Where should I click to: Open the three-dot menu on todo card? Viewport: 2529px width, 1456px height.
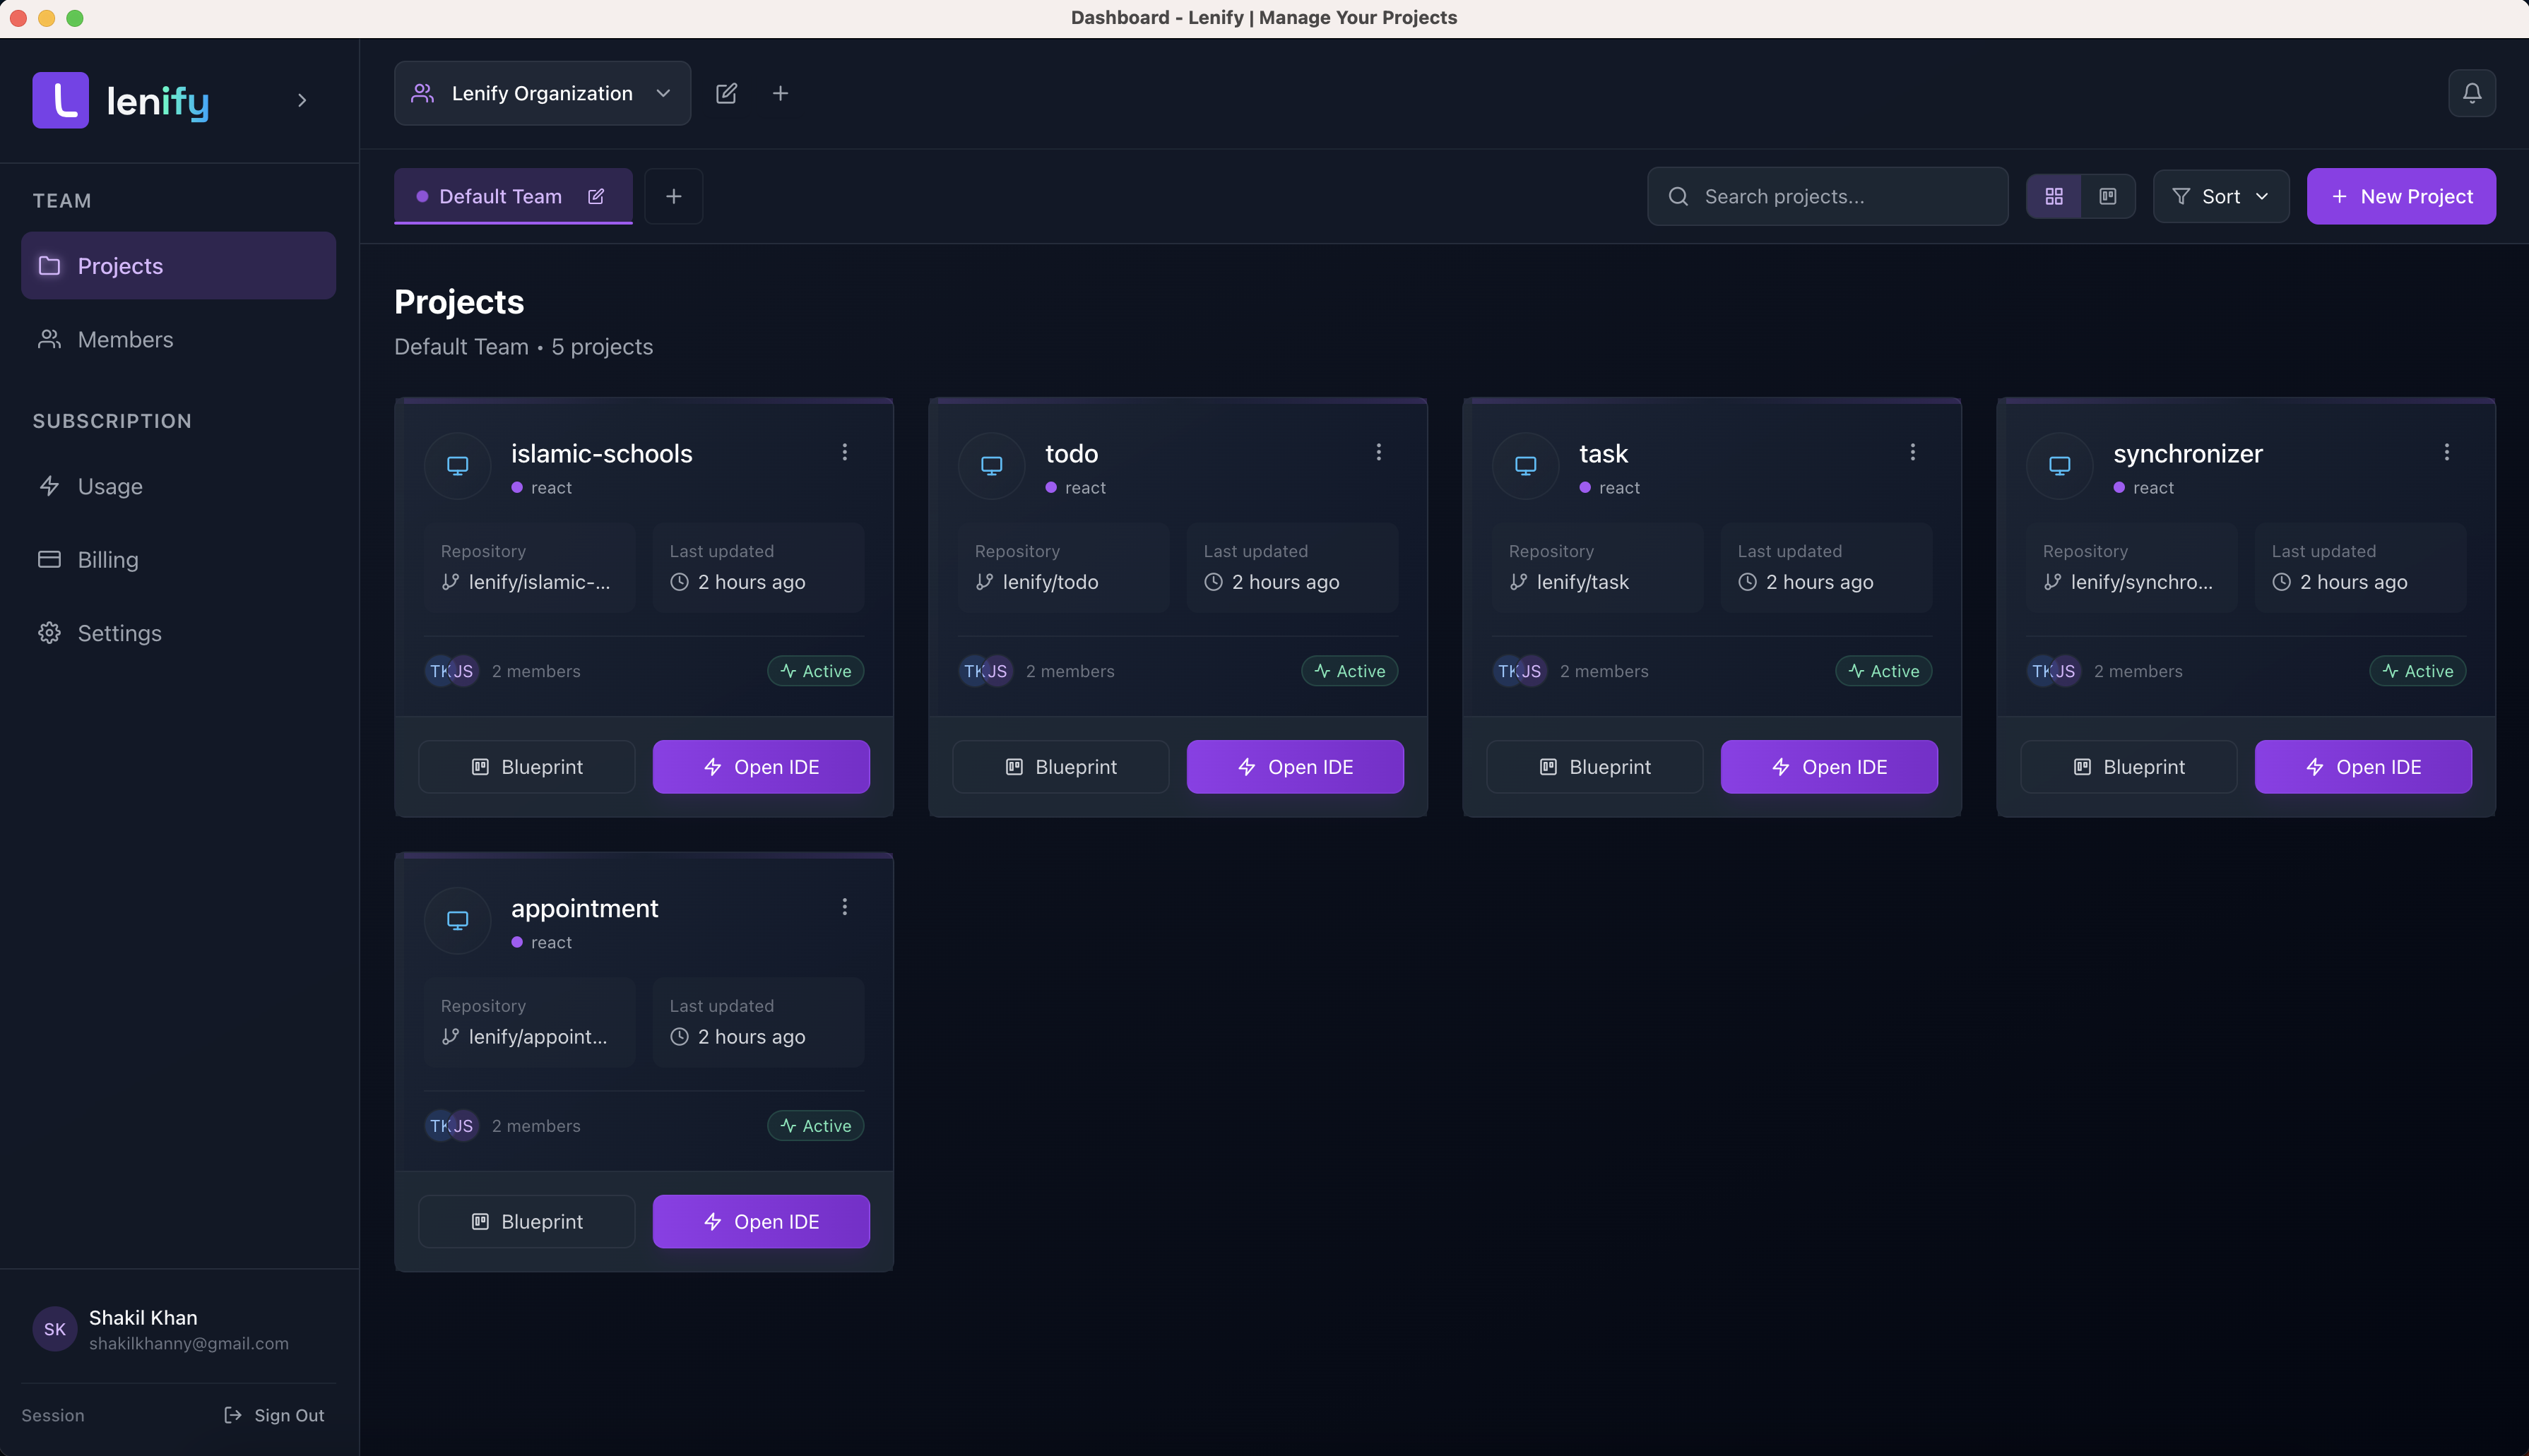[x=1378, y=452]
